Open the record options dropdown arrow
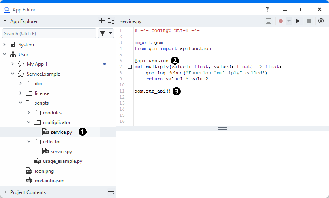This screenshot has height=198, width=329. [288, 21]
